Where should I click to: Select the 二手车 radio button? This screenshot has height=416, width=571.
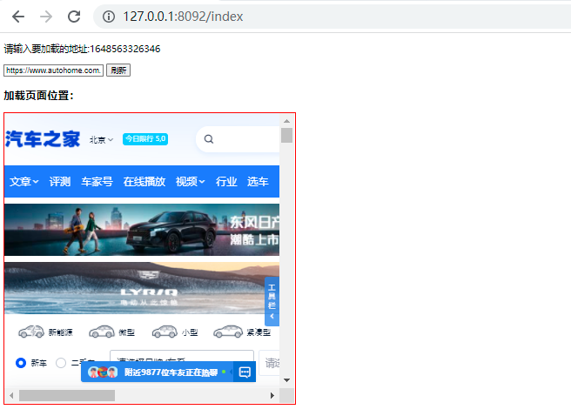(61, 363)
